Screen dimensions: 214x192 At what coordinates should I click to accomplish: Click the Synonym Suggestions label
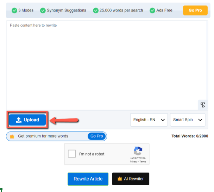(x=67, y=10)
